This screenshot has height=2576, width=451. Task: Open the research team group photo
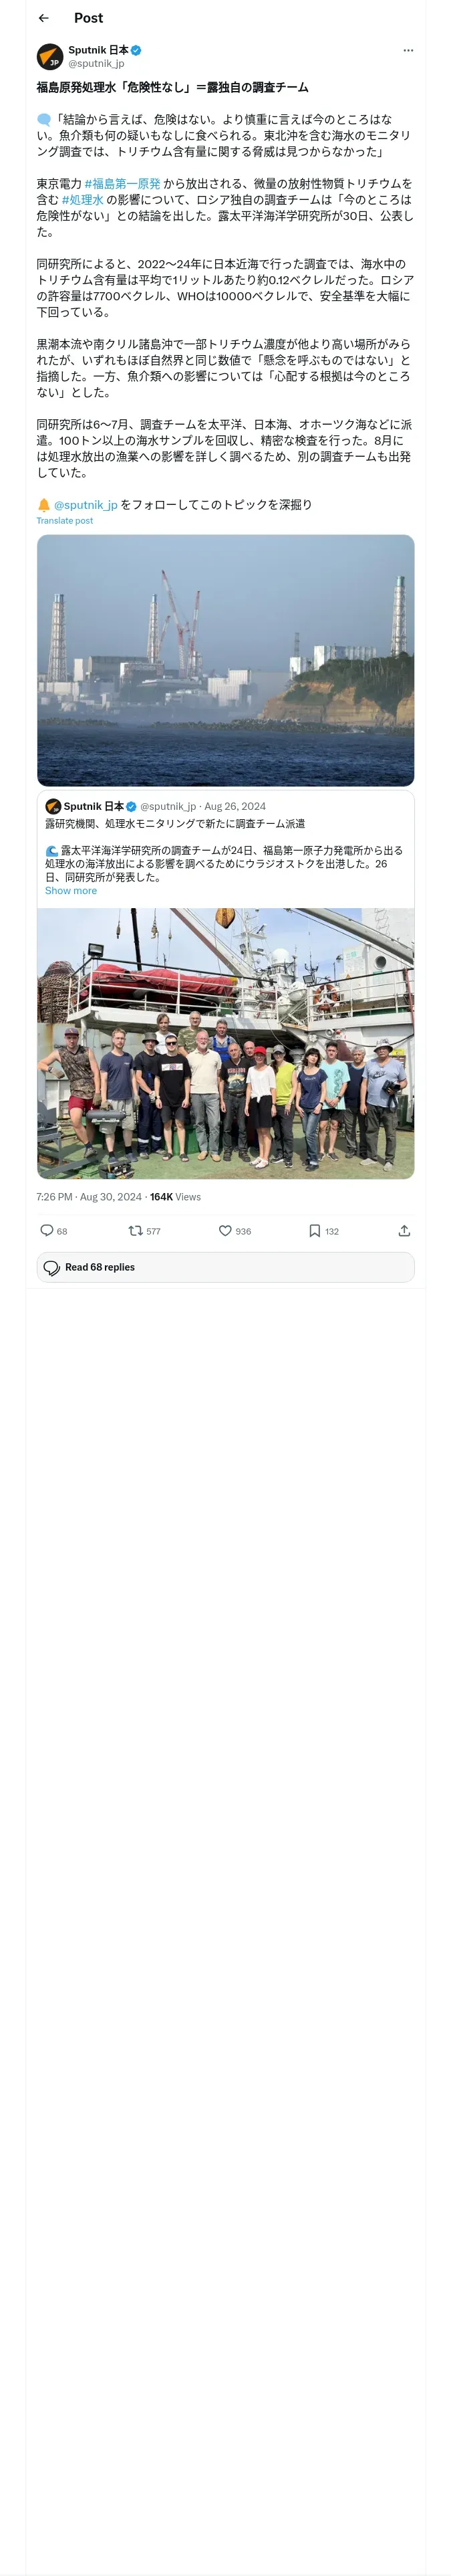click(x=225, y=1044)
